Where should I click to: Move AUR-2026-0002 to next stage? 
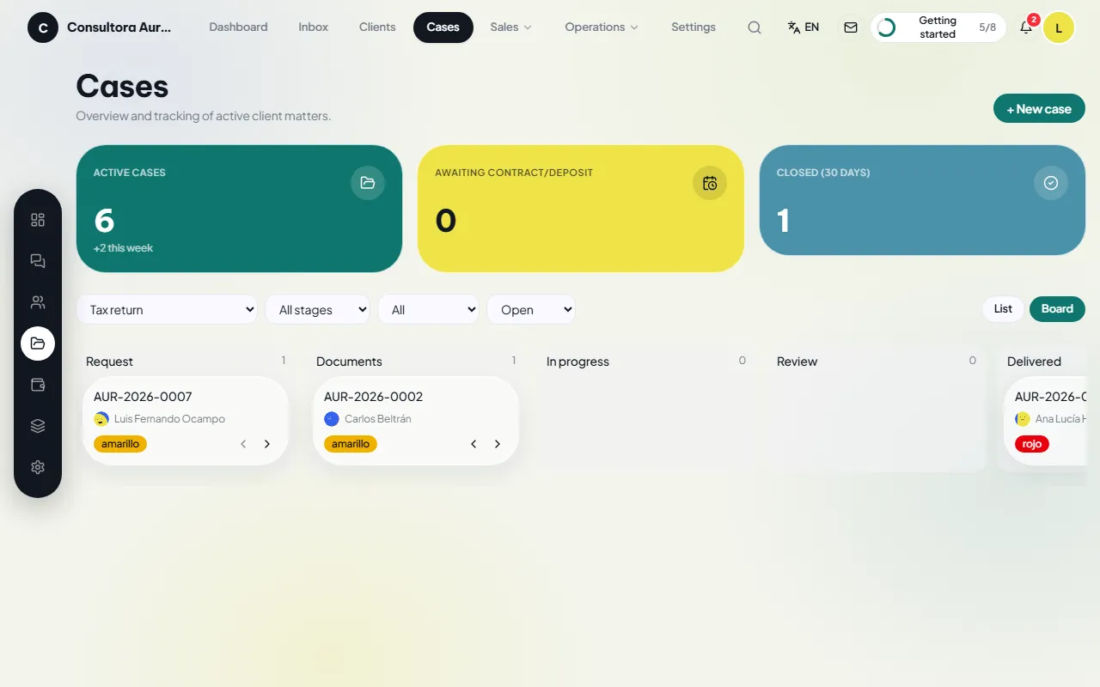(x=498, y=444)
